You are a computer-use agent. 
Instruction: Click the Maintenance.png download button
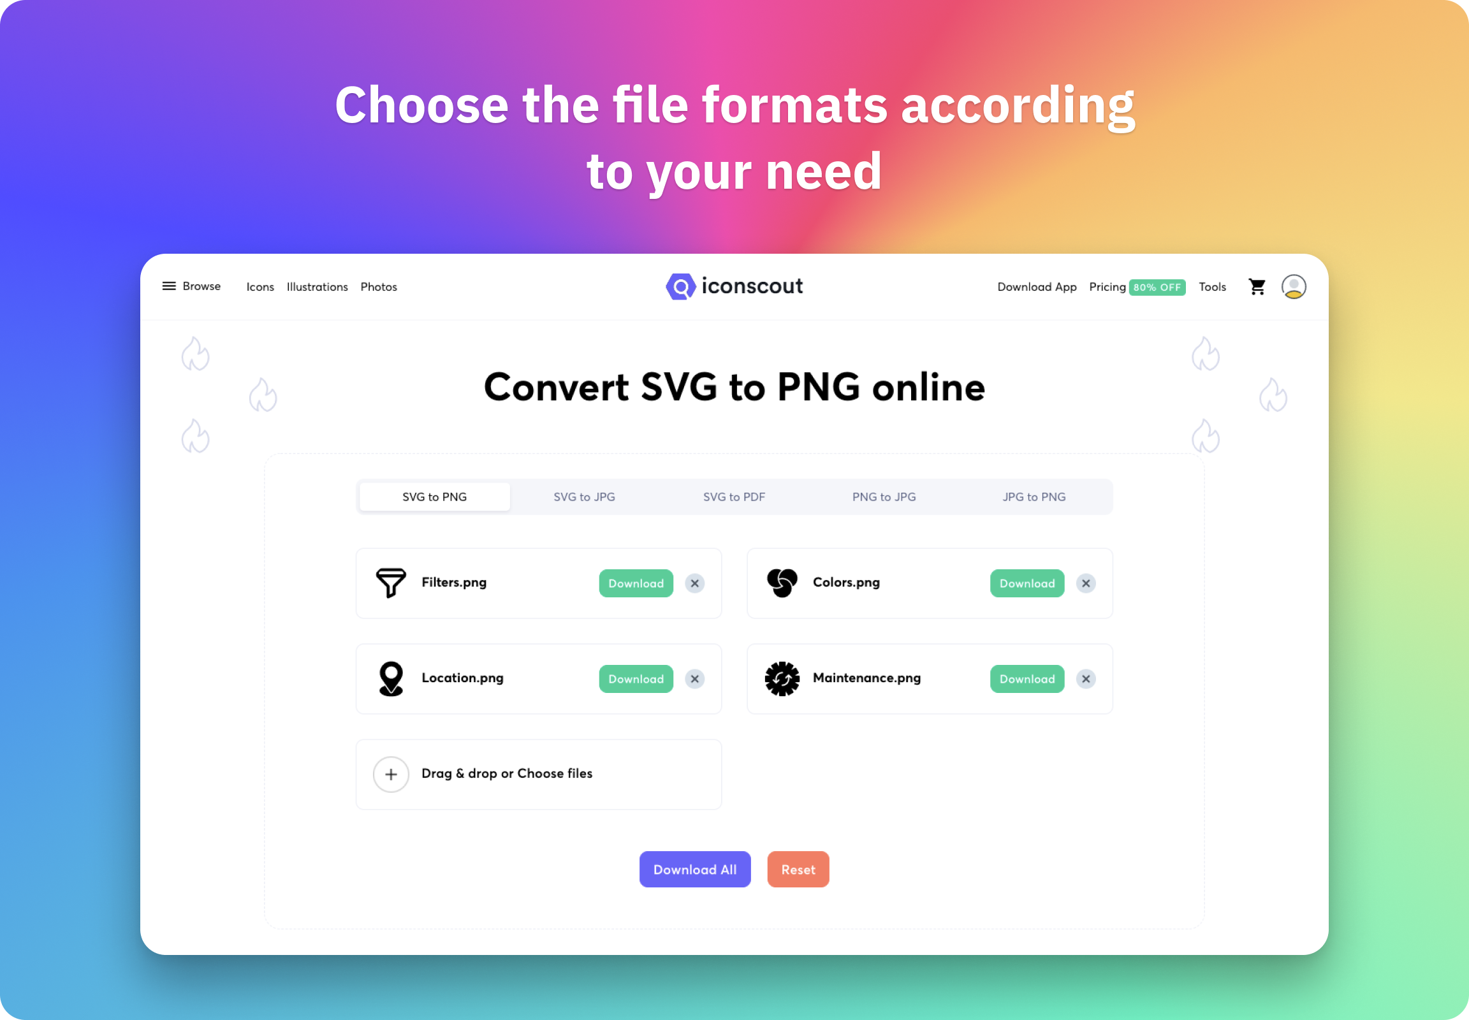pos(1025,678)
